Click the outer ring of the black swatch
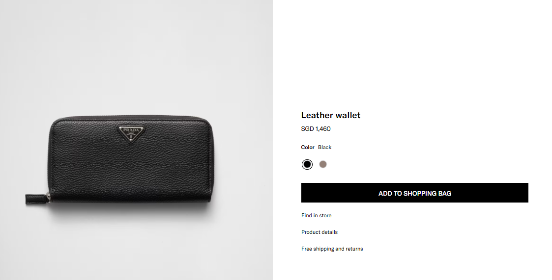552x280 pixels. coord(307,160)
